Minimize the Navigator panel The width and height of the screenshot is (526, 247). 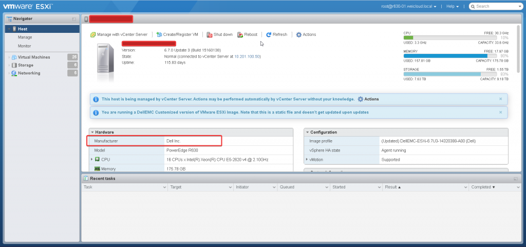[x=74, y=19]
